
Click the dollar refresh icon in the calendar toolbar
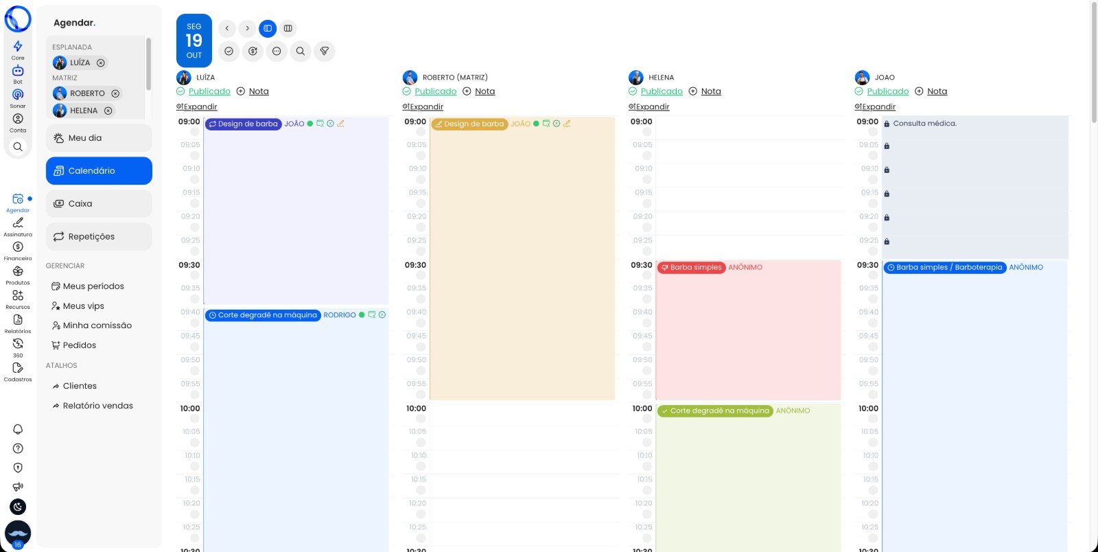point(253,51)
